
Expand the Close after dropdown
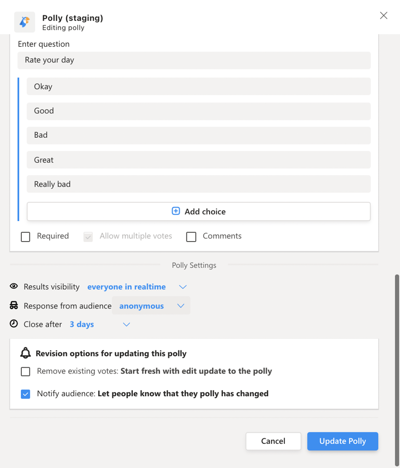click(x=126, y=324)
